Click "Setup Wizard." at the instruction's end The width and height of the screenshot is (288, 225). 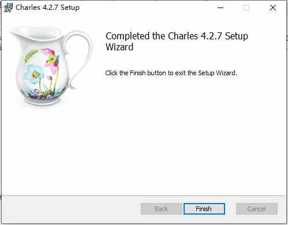click(x=218, y=73)
